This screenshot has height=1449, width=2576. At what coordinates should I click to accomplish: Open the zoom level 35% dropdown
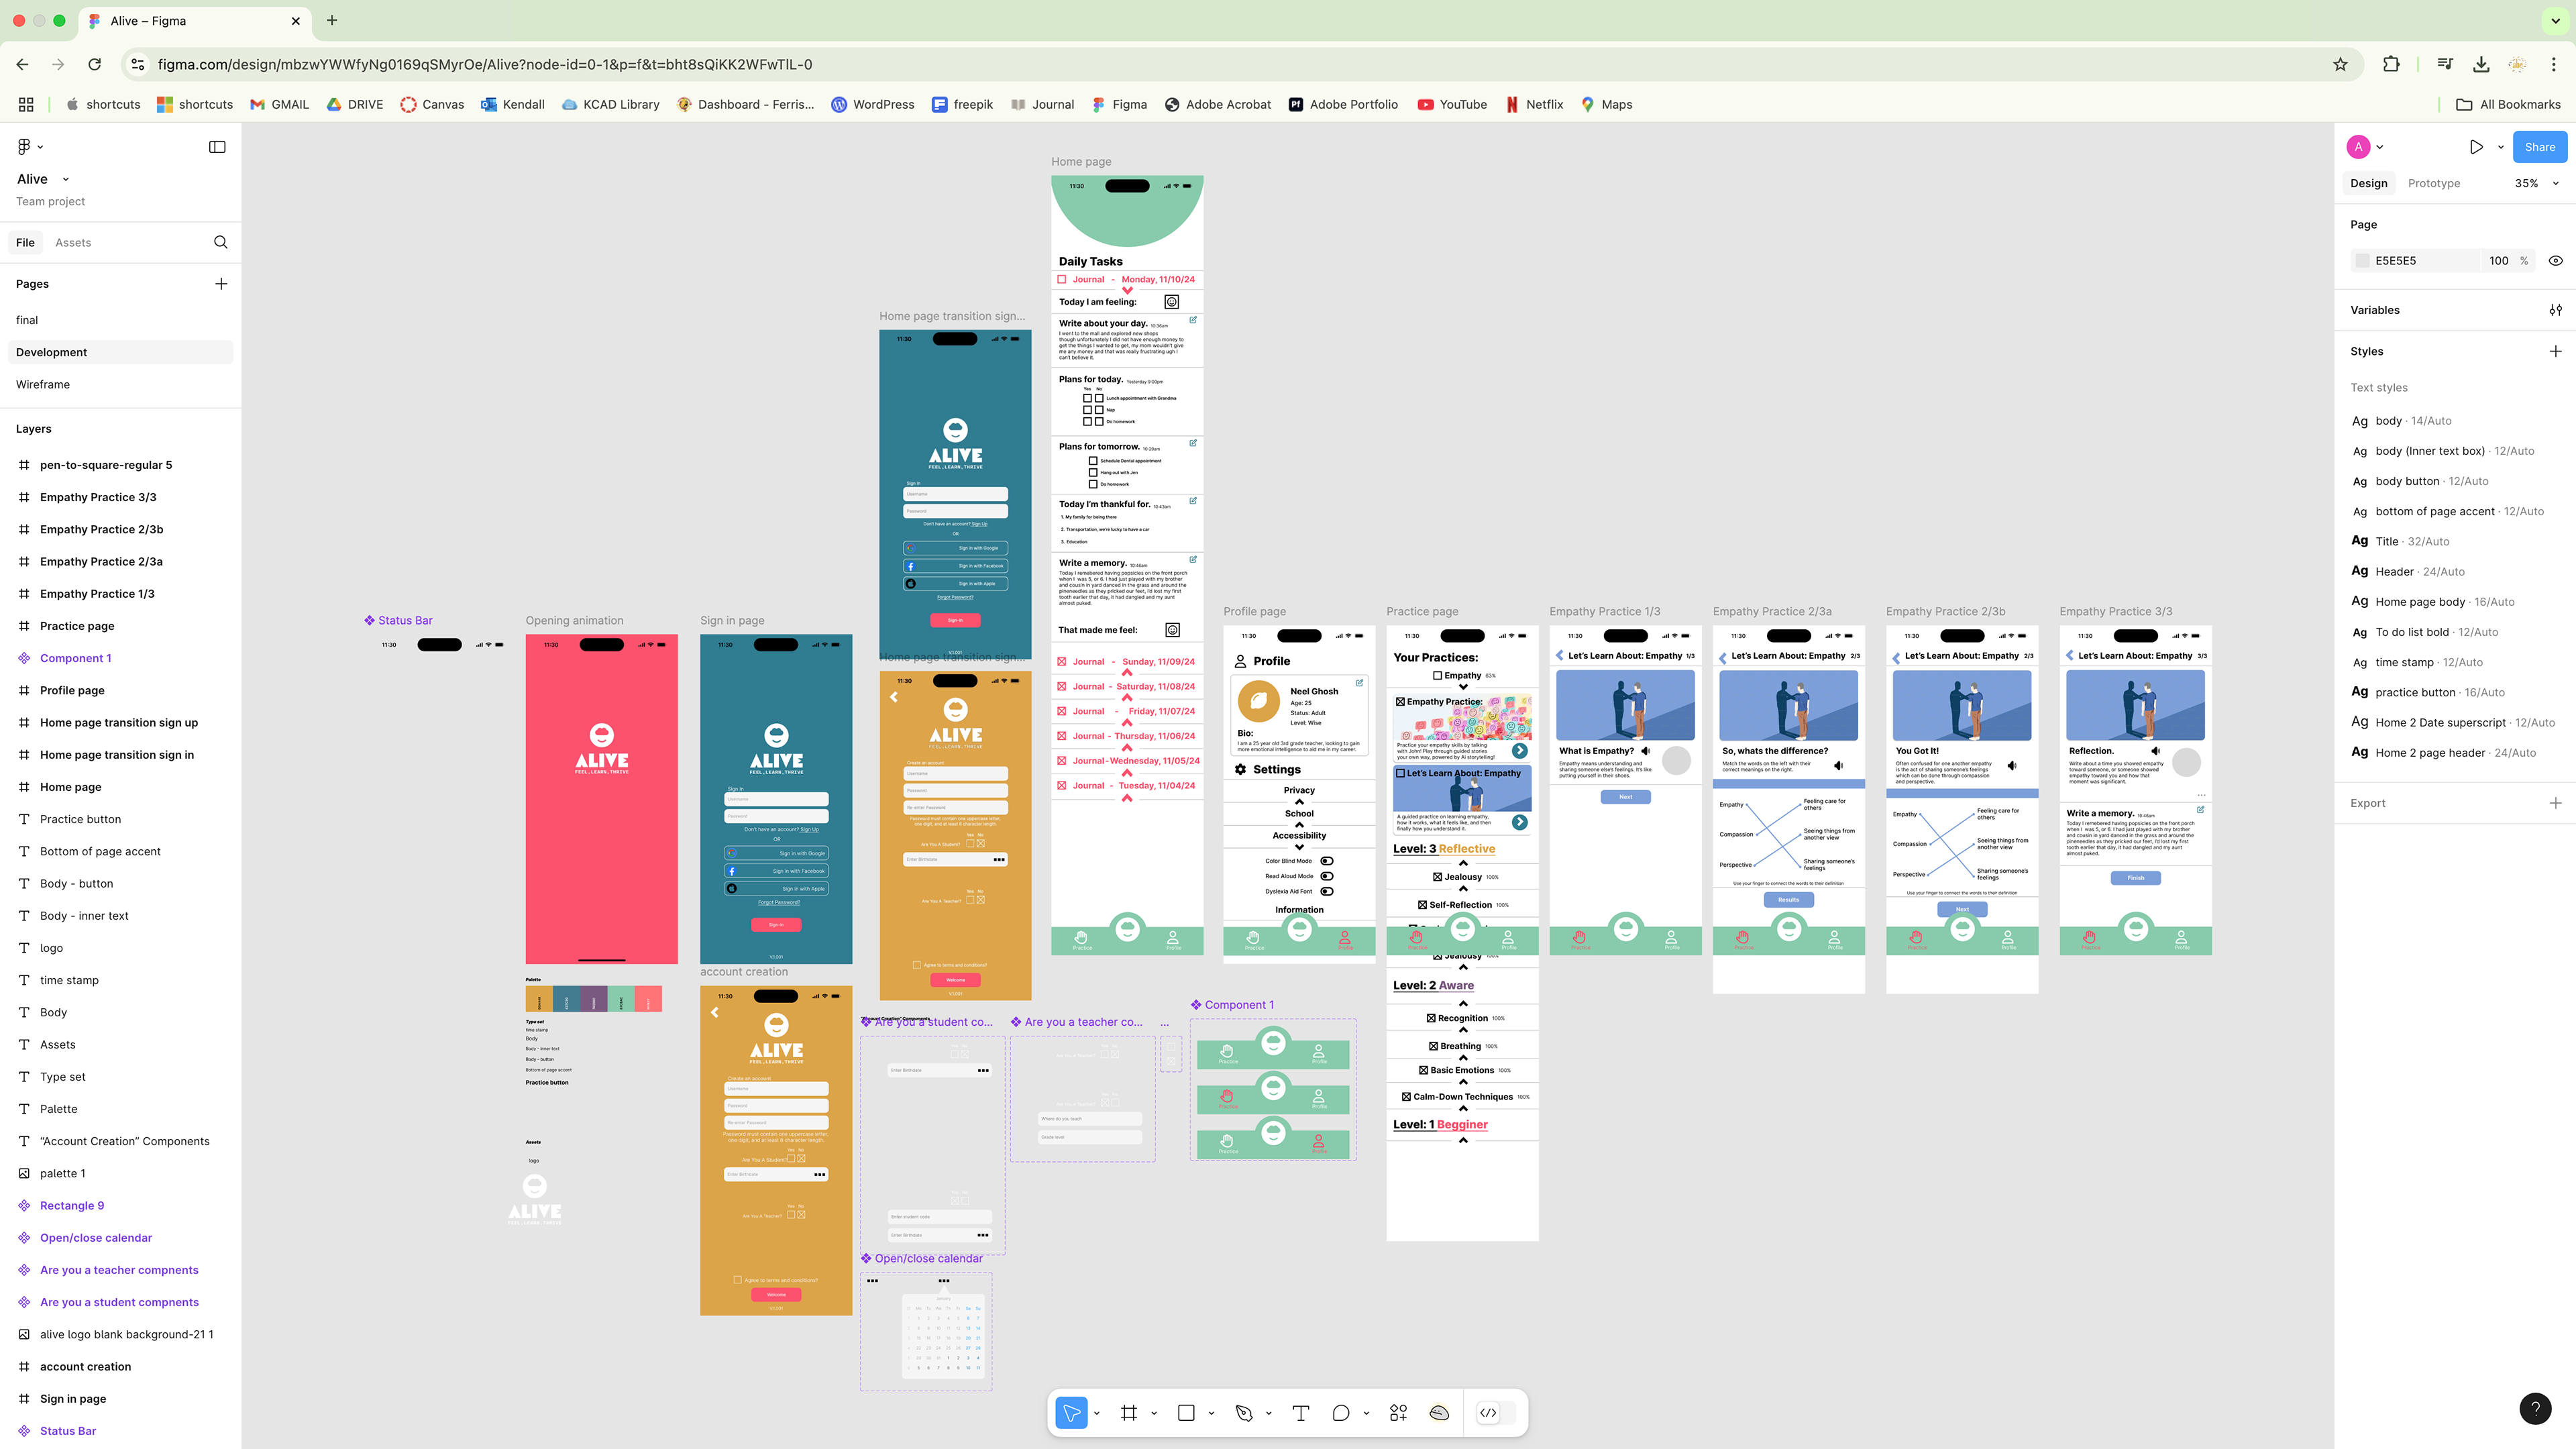2536,183
